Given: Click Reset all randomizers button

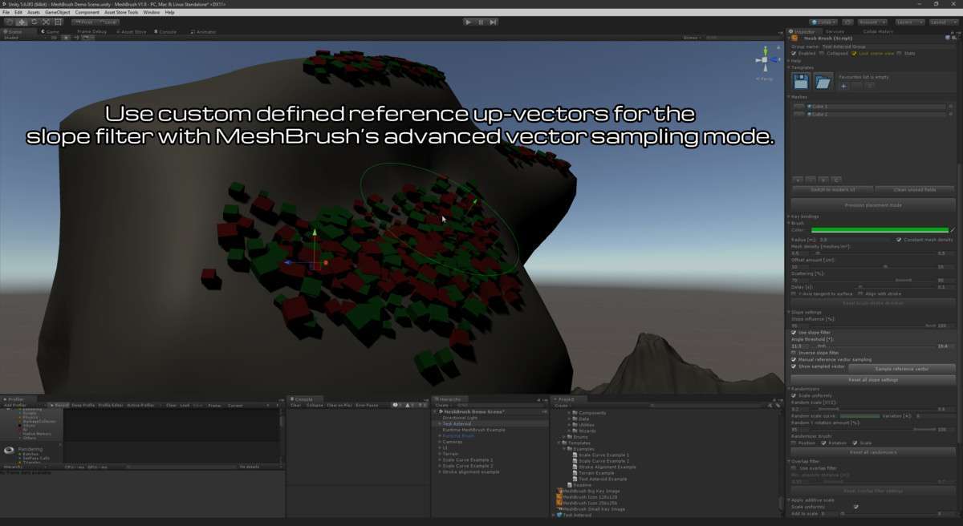Looking at the screenshot, I should click(873, 452).
